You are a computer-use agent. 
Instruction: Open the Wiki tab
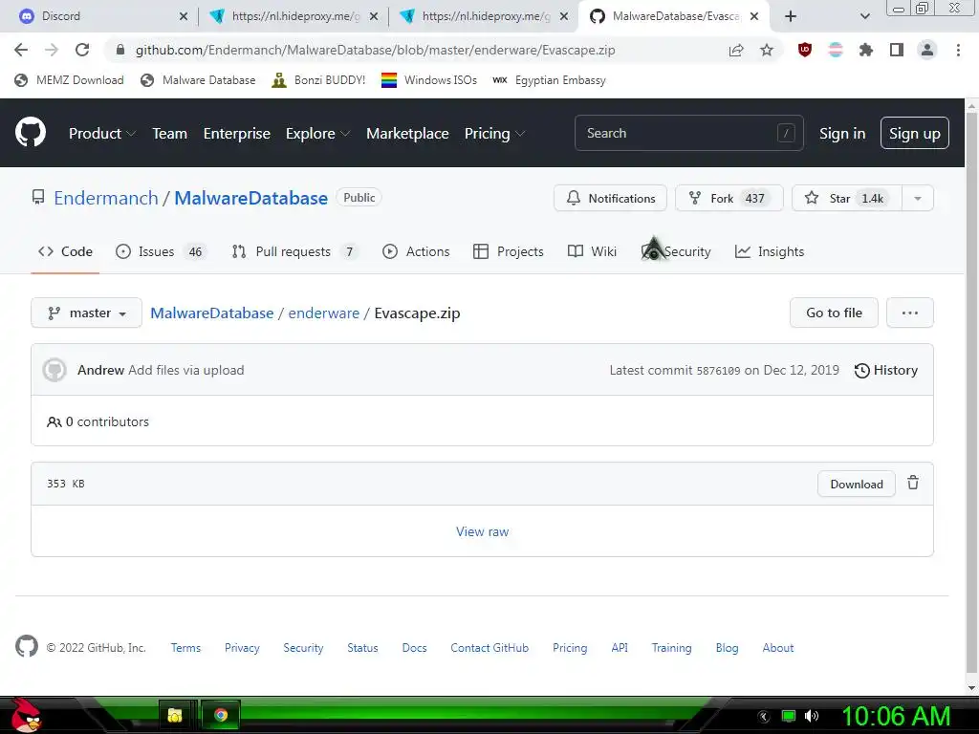point(592,251)
